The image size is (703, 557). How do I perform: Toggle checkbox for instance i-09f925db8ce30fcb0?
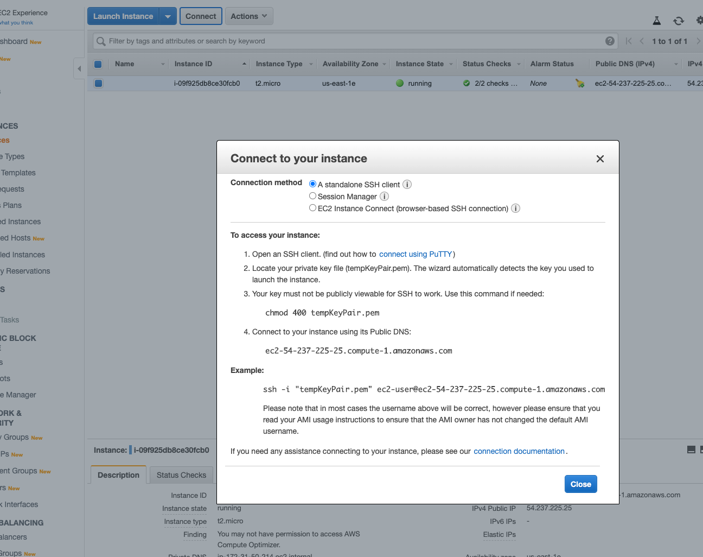point(98,84)
